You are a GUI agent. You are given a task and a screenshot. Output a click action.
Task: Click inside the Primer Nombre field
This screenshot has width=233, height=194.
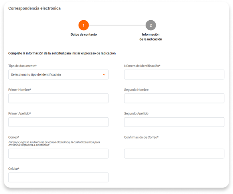point(58,98)
